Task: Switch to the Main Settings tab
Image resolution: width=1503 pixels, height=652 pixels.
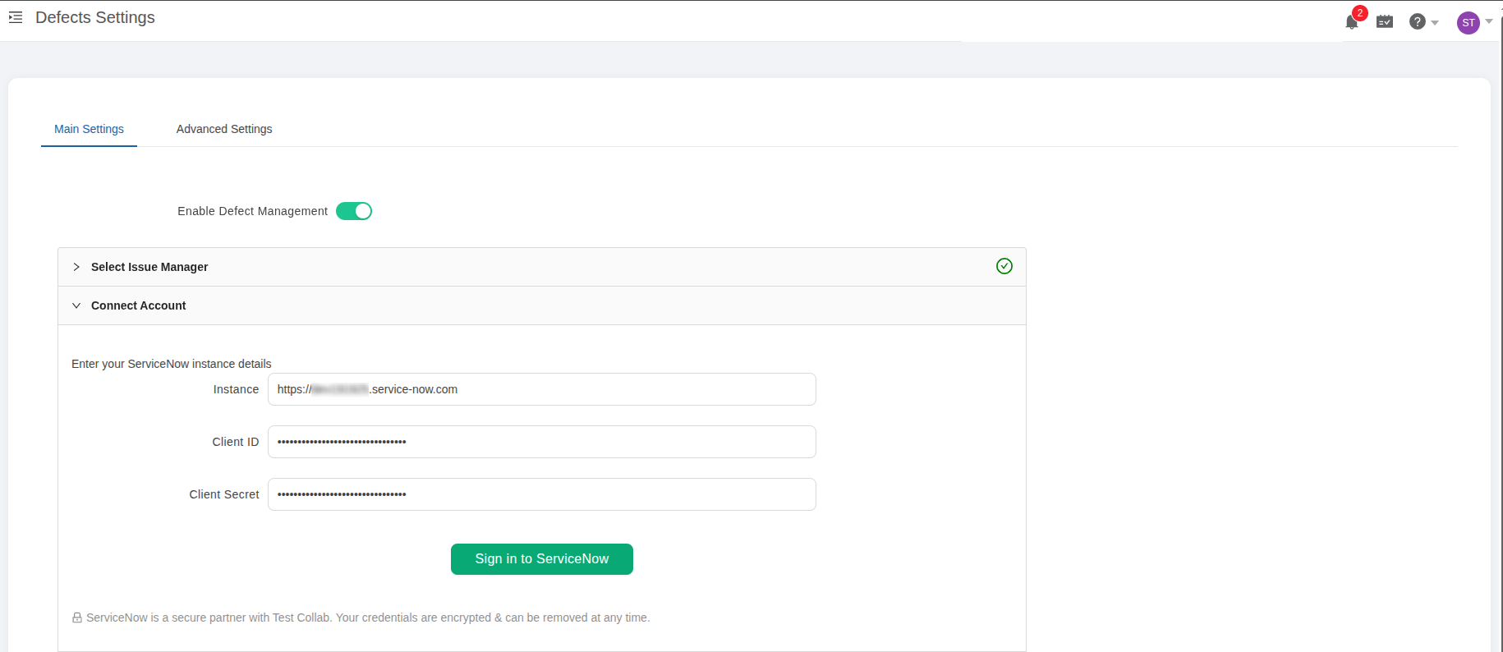Action: pos(89,129)
